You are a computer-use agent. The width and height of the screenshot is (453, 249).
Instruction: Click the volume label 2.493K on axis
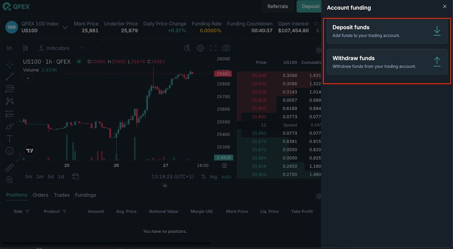click(224, 157)
